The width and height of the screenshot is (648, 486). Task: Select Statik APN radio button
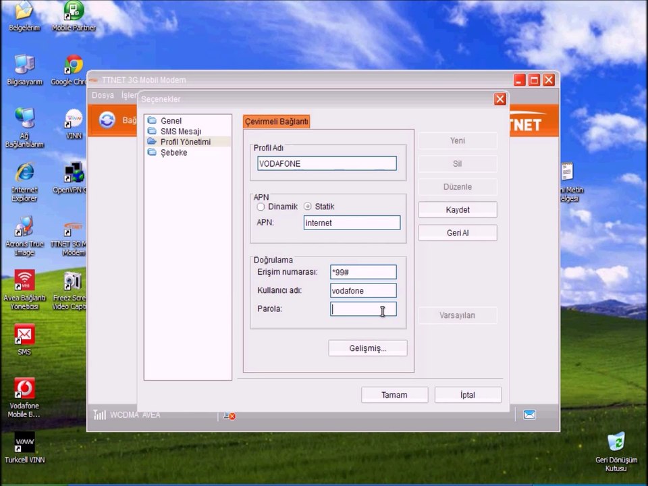pyautogui.click(x=308, y=207)
